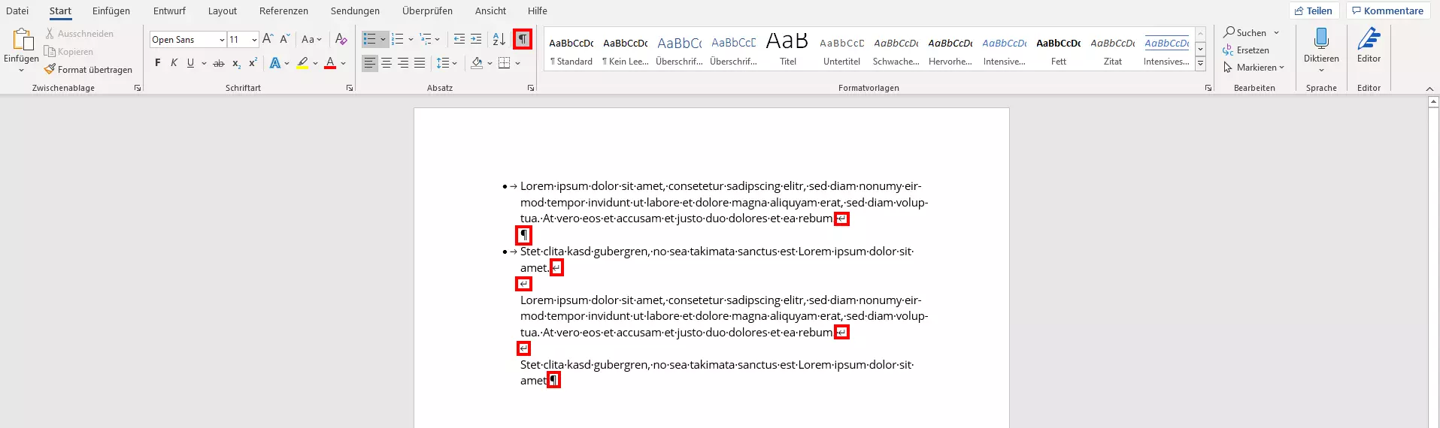Open the borders dropdown arrow
The width and height of the screenshot is (1440, 428).
[x=517, y=63]
